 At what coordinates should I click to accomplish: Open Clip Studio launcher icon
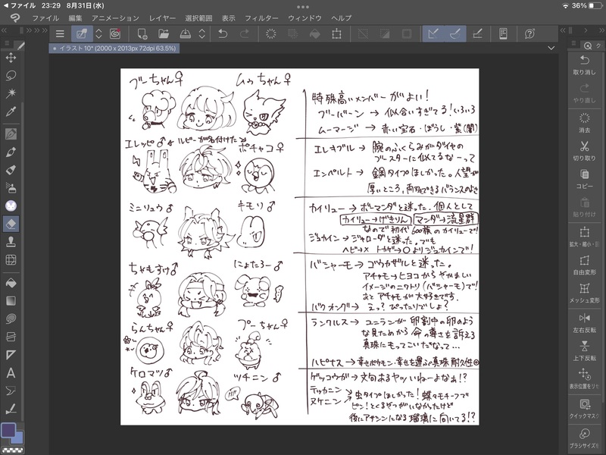(x=82, y=33)
